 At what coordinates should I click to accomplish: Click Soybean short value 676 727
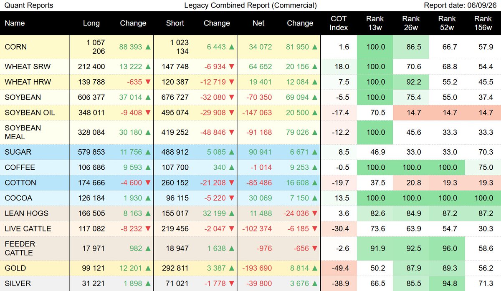175,97
